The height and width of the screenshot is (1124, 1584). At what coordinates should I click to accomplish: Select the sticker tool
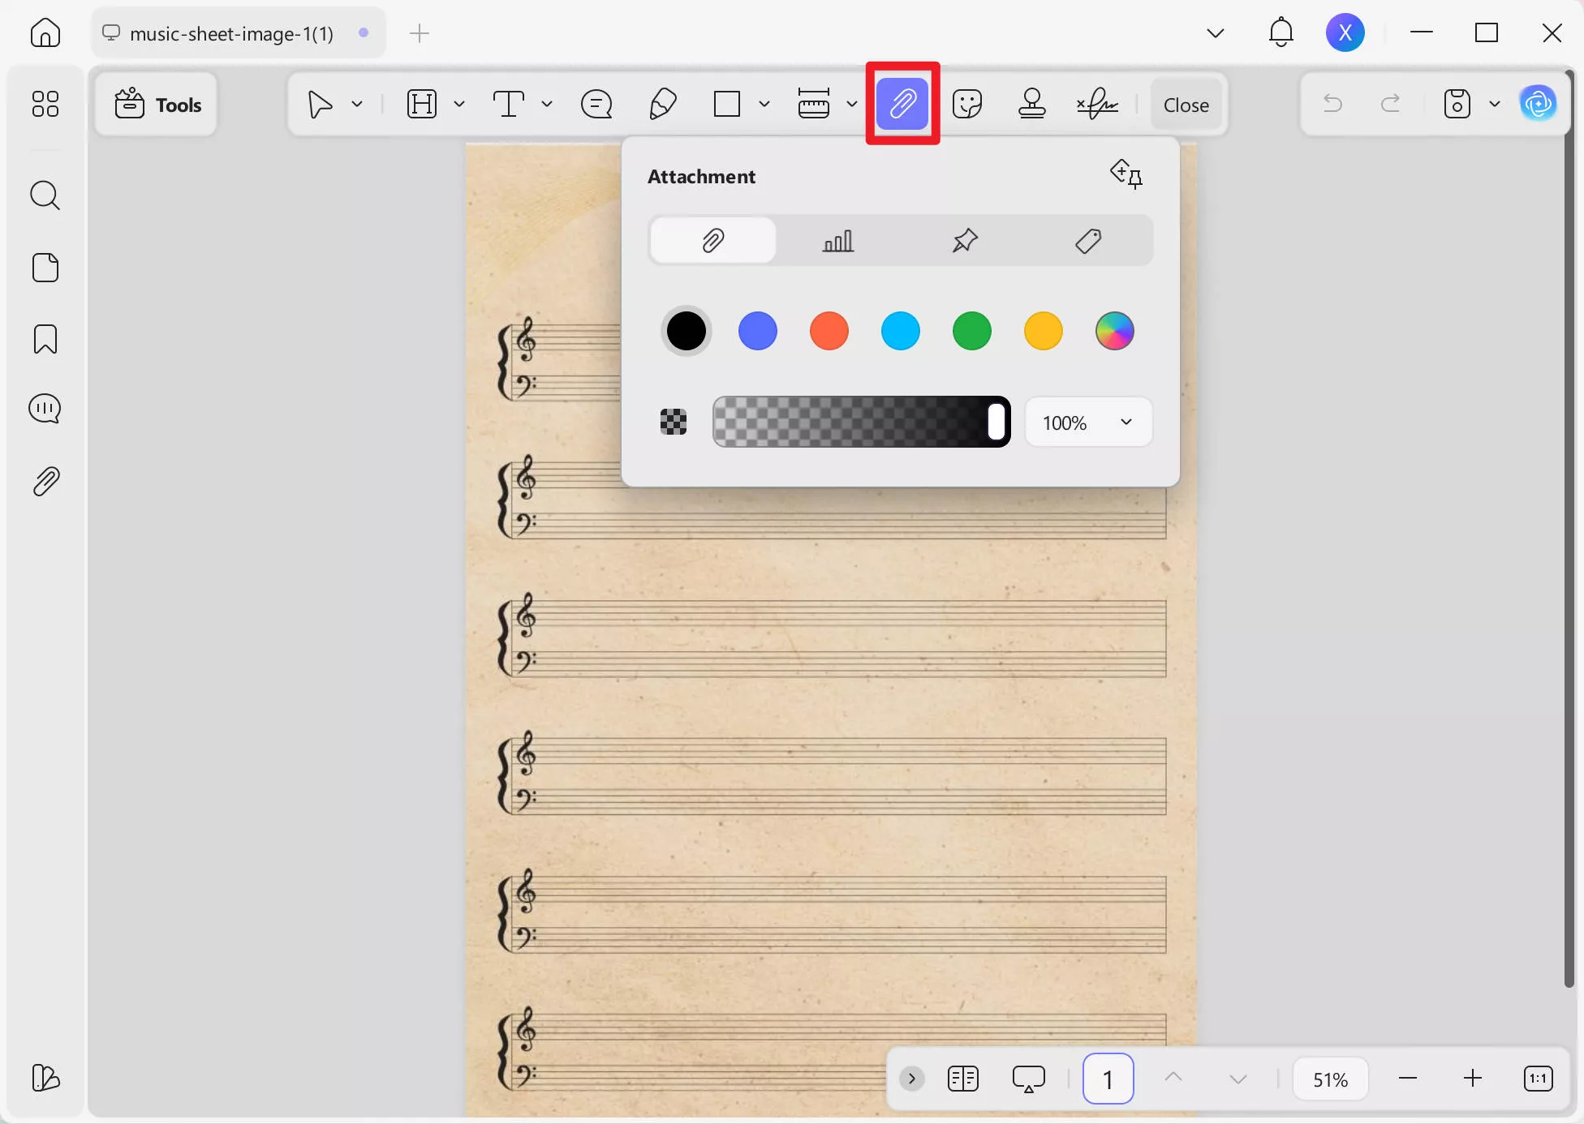pos(967,104)
